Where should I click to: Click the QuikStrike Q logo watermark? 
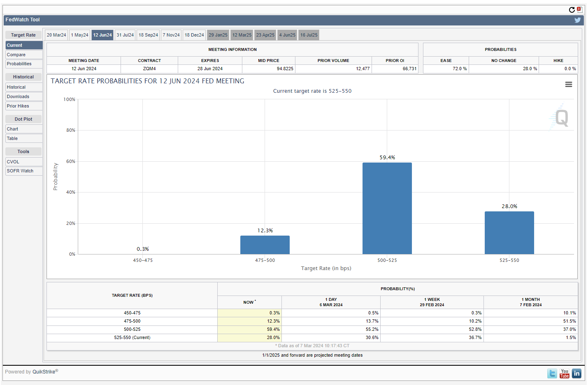point(560,117)
